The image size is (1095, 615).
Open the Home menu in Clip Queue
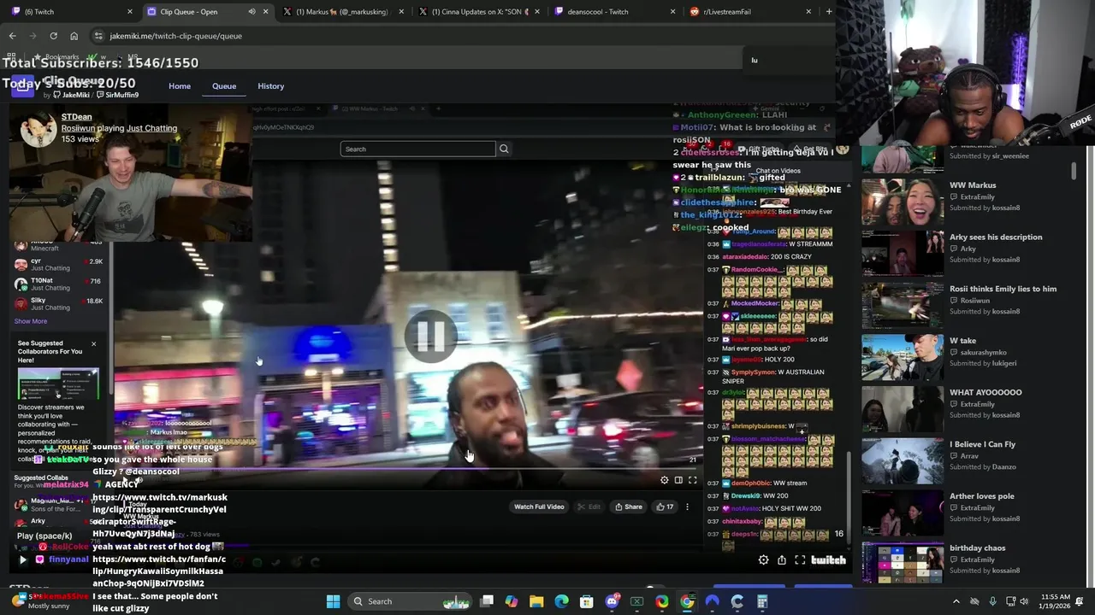pyautogui.click(x=180, y=86)
